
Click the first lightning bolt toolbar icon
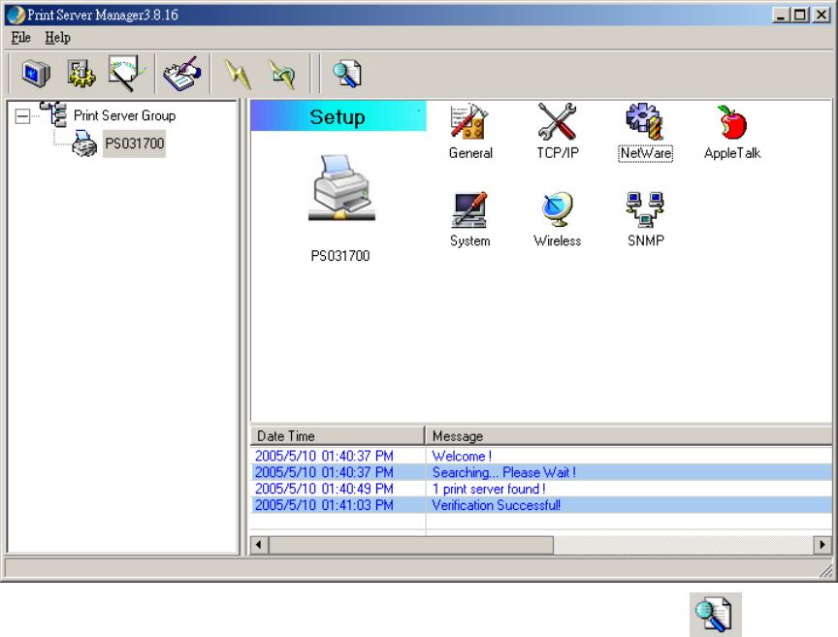pos(237,73)
